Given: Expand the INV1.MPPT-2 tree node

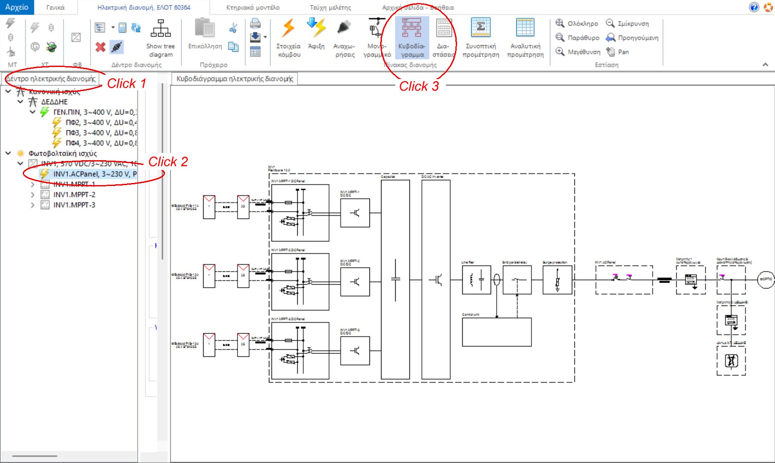Looking at the screenshot, I should pyautogui.click(x=32, y=194).
